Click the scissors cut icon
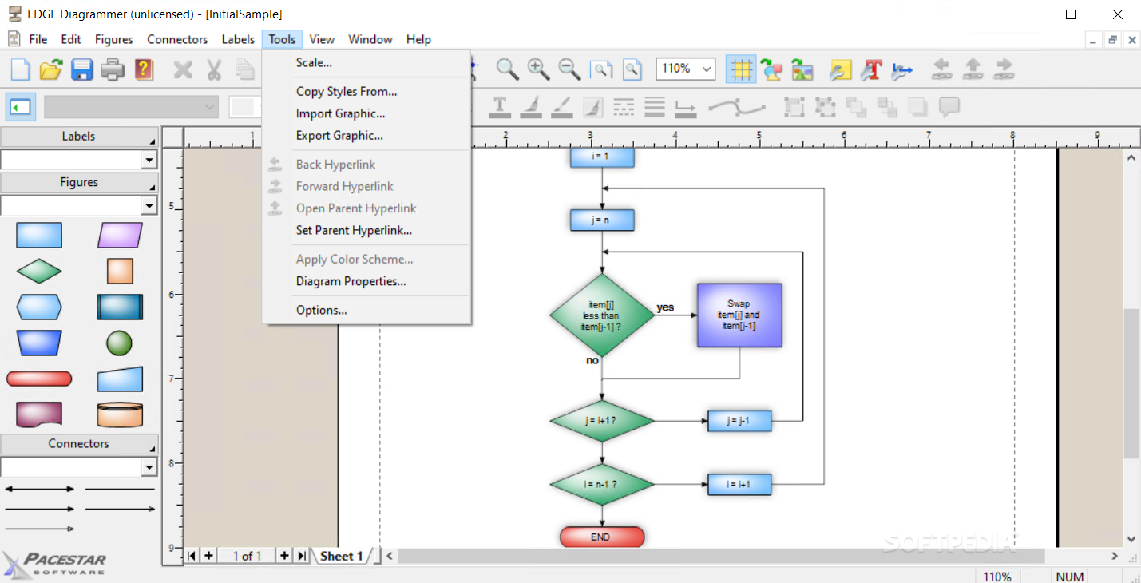 [214, 69]
